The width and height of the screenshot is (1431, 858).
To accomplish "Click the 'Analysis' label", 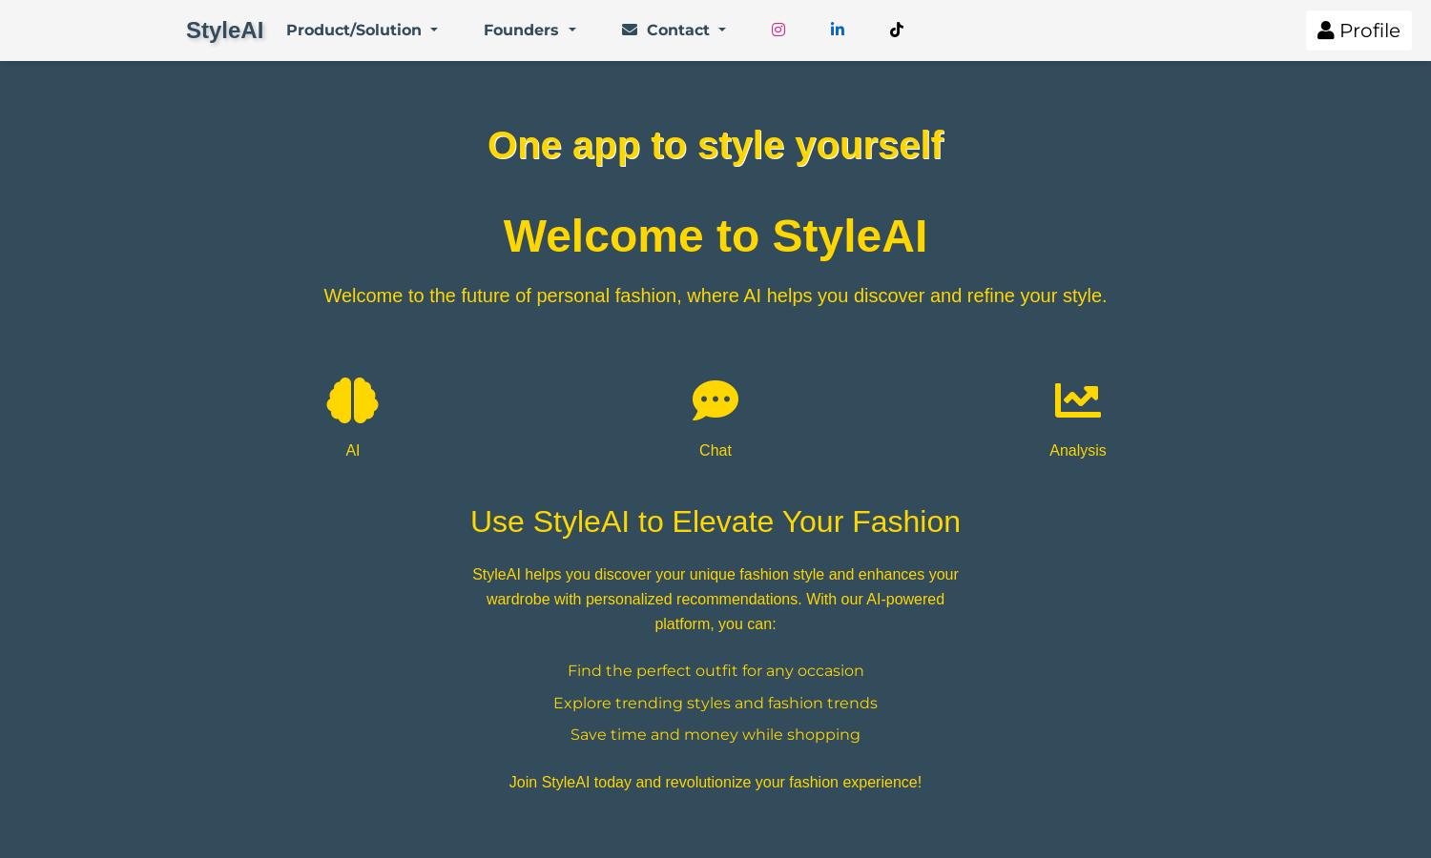I will pyautogui.click(x=1078, y=451).
